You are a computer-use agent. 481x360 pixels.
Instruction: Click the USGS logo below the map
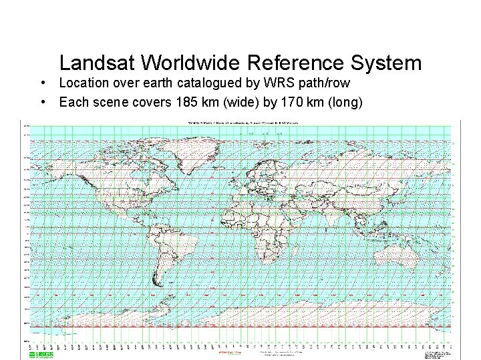pos(41,355)
